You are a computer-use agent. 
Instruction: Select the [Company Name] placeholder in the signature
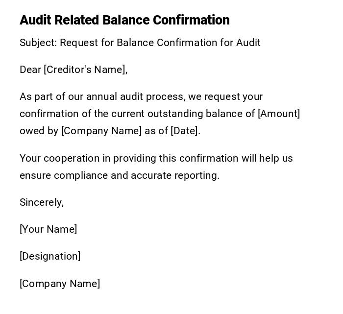coord(60,284)
